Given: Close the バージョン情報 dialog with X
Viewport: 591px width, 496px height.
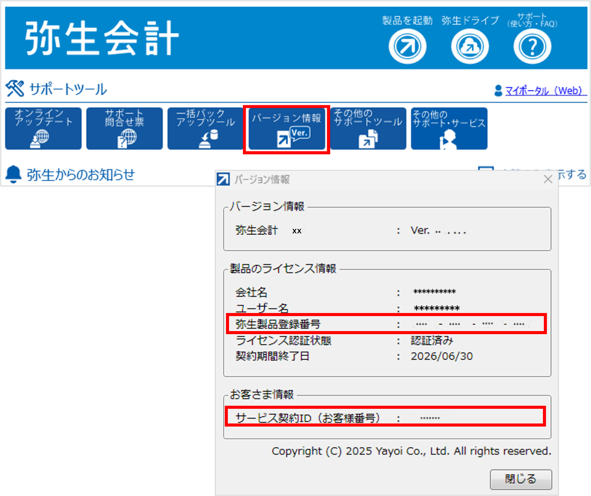Looking at the screenshot, I should coord(548,179).
